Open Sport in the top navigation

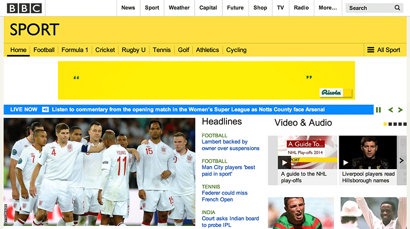[152, 8]
